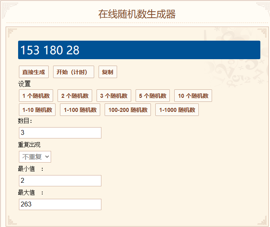The height and width of the screenshot is (227, 270).
Task: Focus the 最小值 minimum input field
Action: tap(60, 181)
